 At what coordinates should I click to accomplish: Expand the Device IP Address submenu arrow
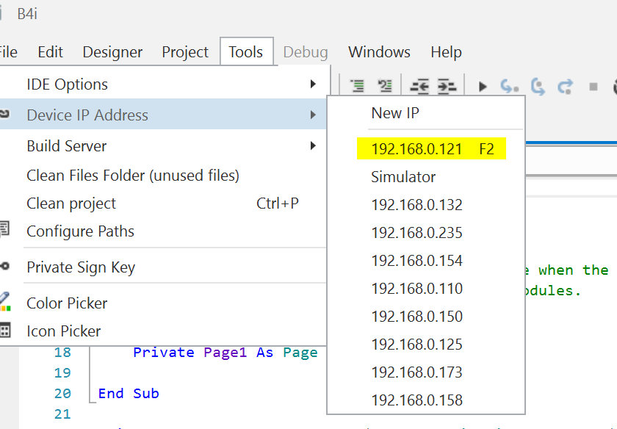coord(314,115)
